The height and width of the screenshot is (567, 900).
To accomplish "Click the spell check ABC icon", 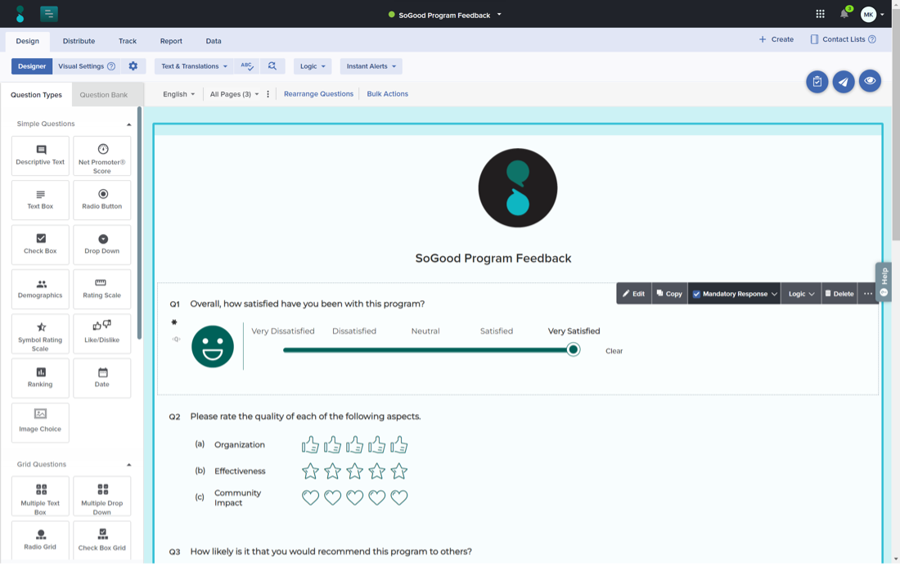I will point(246,66).
